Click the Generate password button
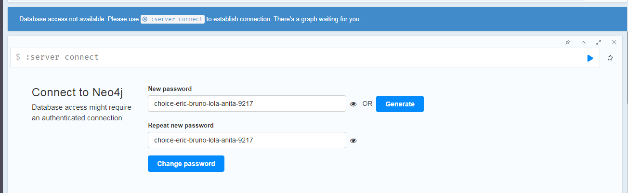Image resolution: width=628 pixels, height=193 pixels. click(x=400, y=104)
